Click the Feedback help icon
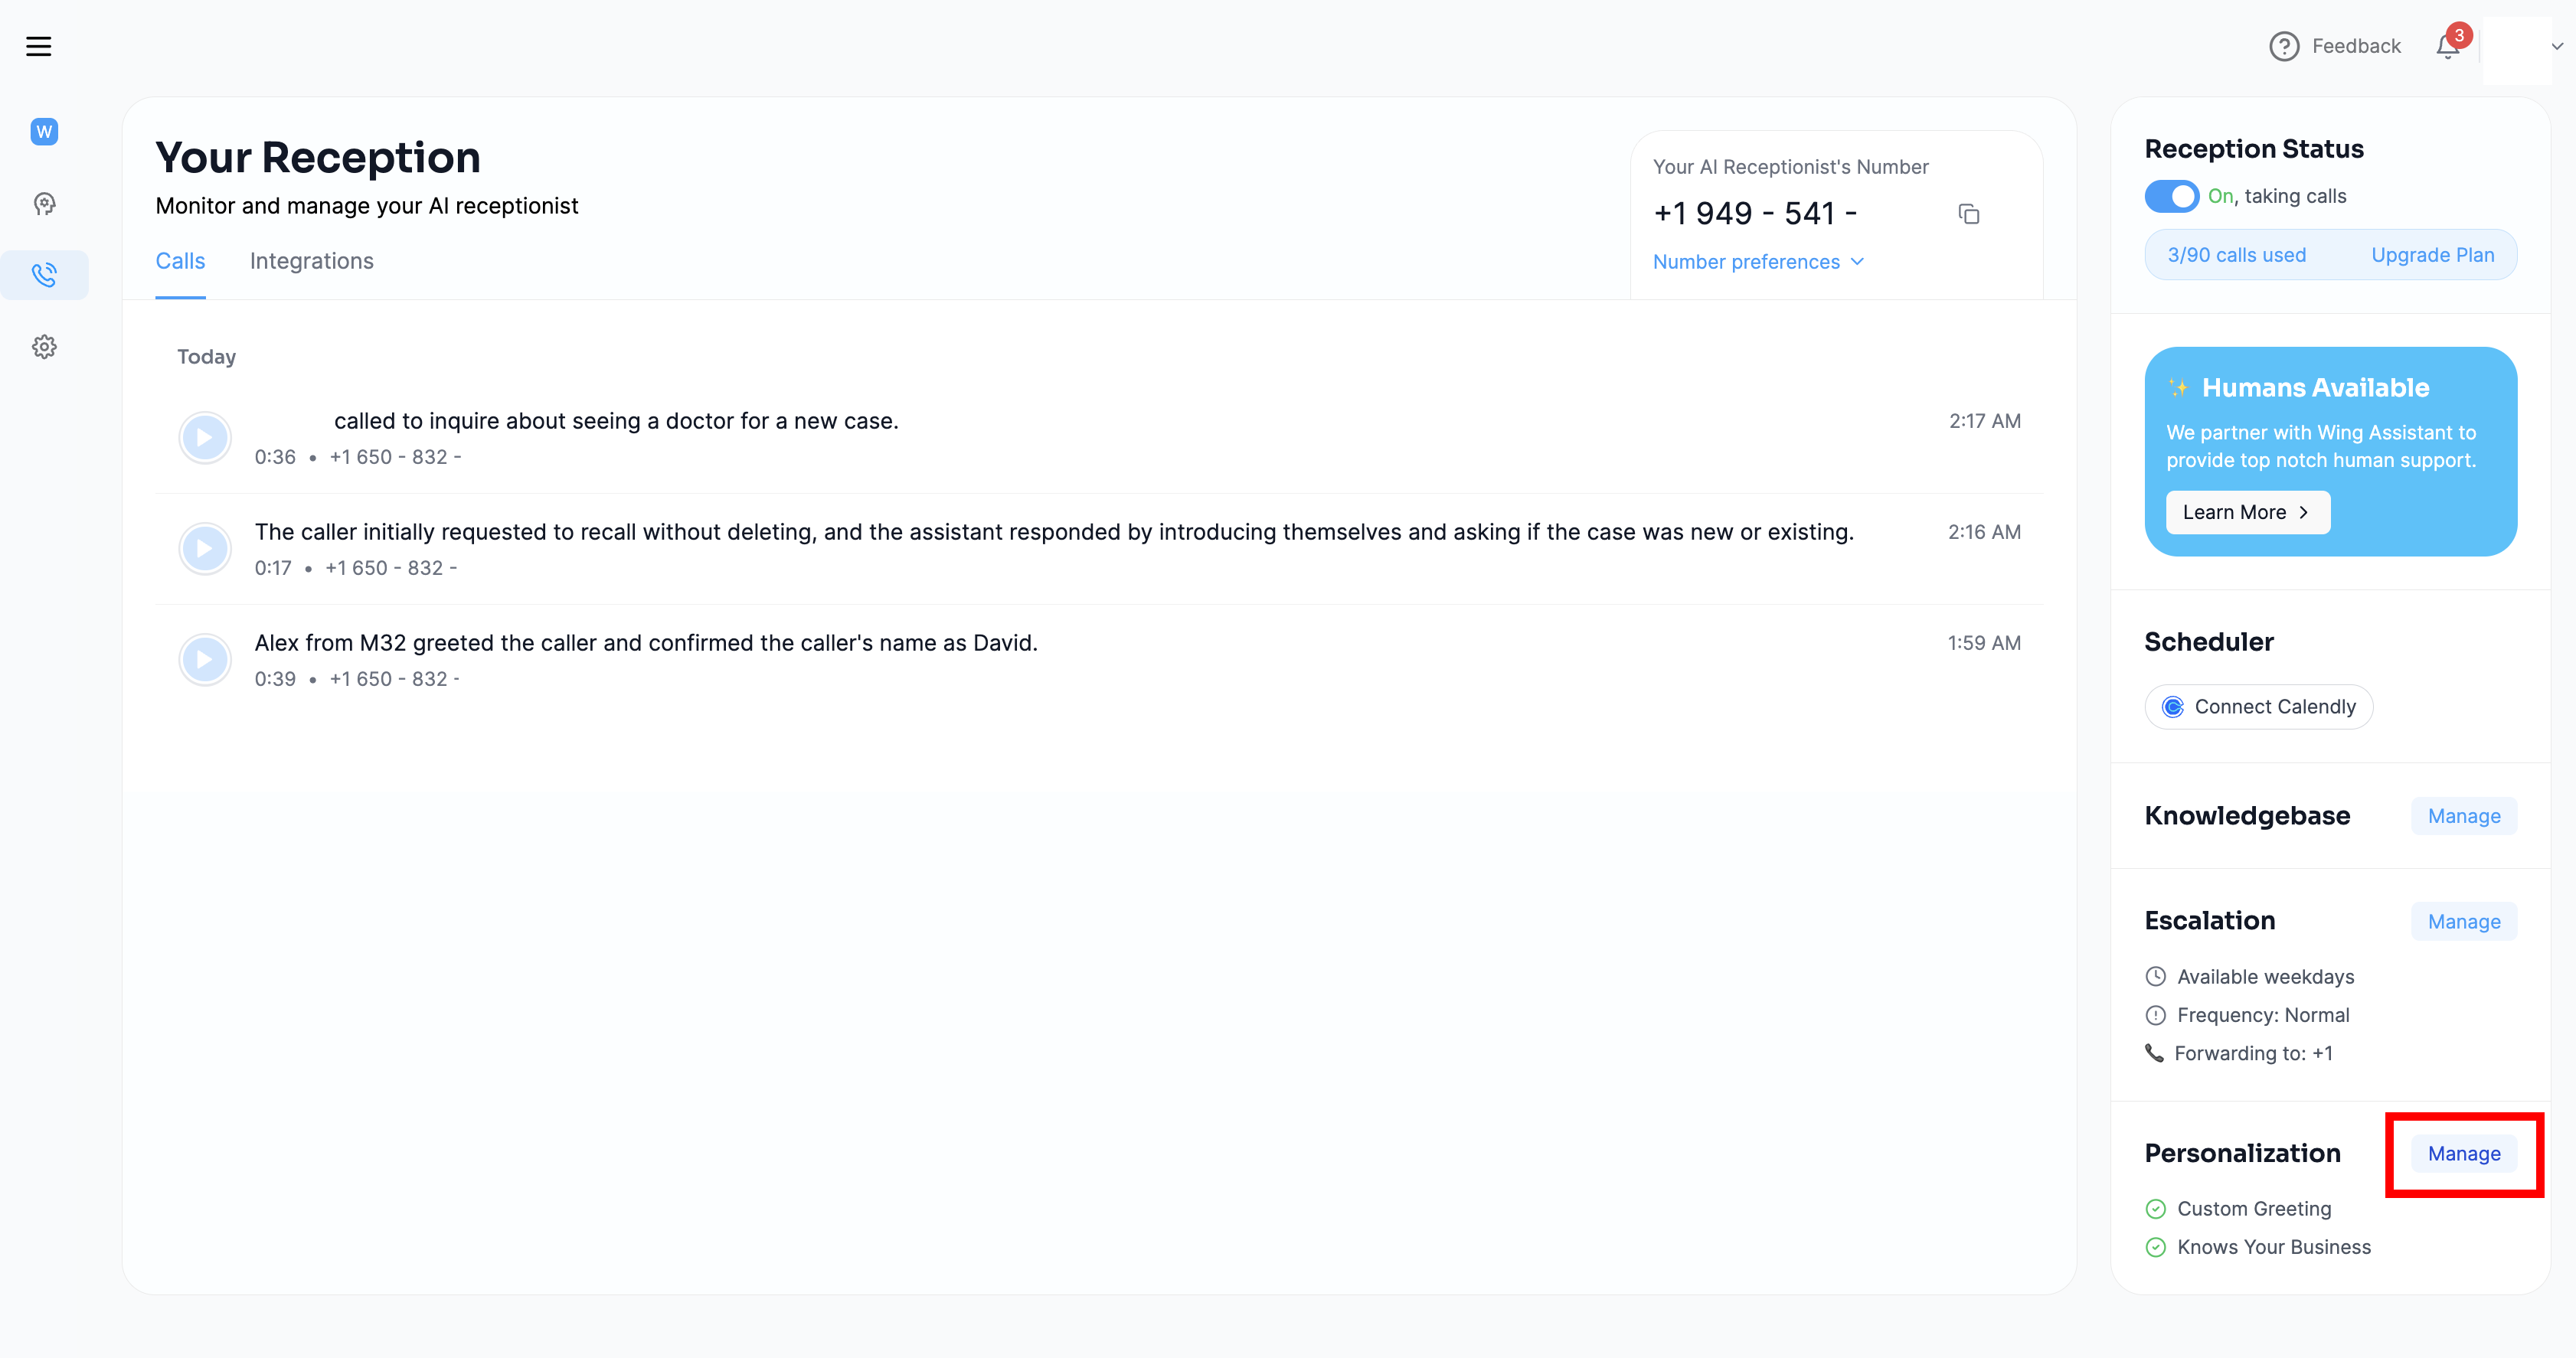Screen dimensions: 2576x1358 (x=2284, y=46)
